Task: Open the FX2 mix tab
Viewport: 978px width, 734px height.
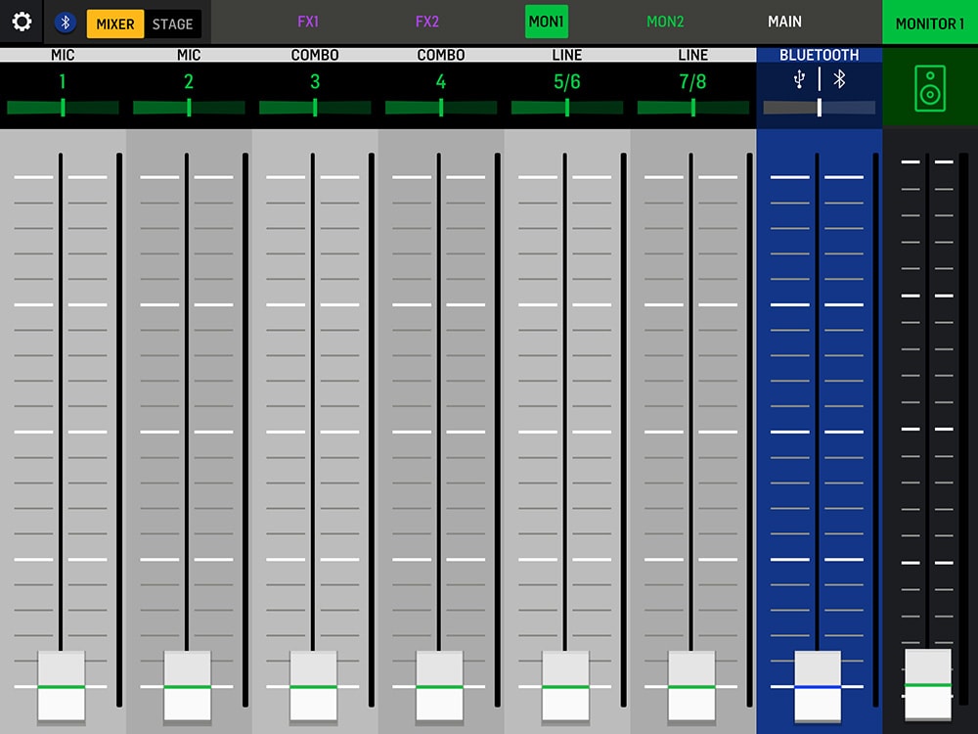Action: (427, 22)
